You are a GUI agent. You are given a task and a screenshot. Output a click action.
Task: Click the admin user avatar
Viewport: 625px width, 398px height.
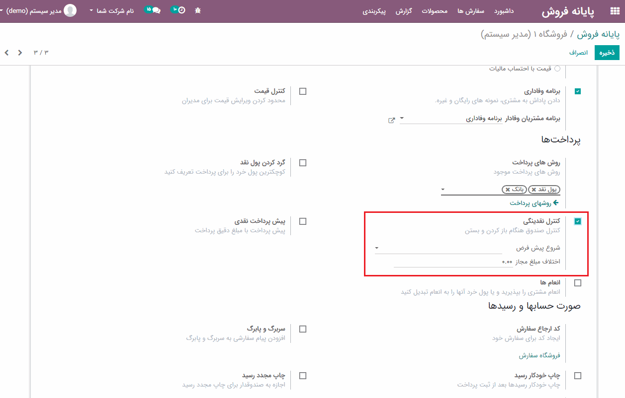click(x=71, y=10)
